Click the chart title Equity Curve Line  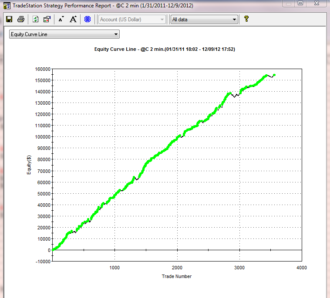(165, 50)
